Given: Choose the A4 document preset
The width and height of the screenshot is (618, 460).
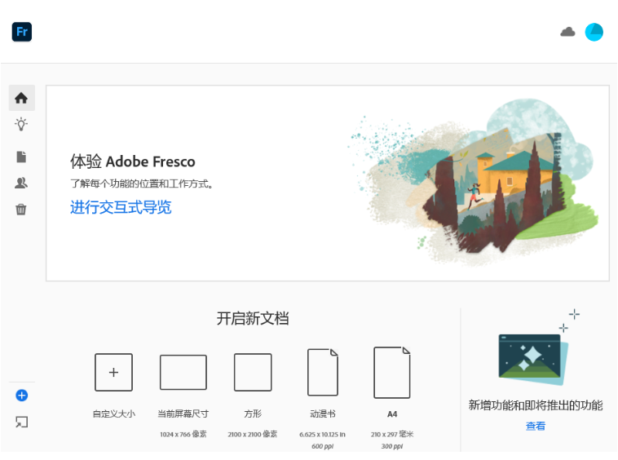Looking at the screenshot, I should click(x=392, y=373).
